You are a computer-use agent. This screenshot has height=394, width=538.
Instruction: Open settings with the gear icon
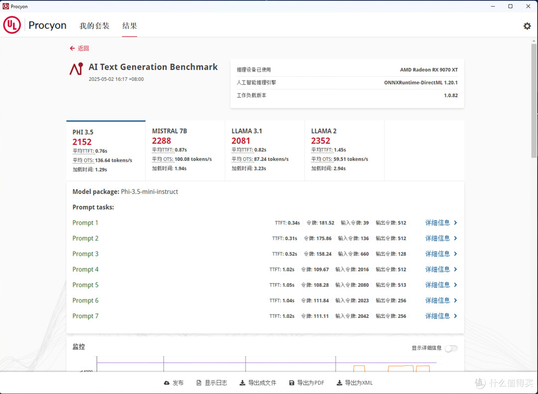click(x=527, y=26)
